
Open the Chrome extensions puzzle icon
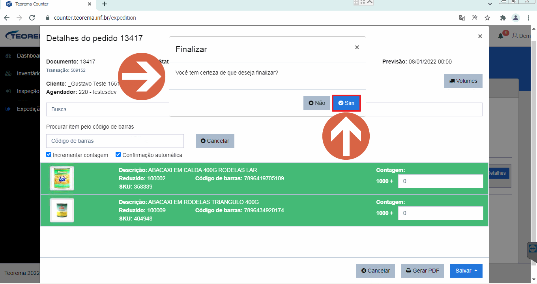tap(503, 18)
